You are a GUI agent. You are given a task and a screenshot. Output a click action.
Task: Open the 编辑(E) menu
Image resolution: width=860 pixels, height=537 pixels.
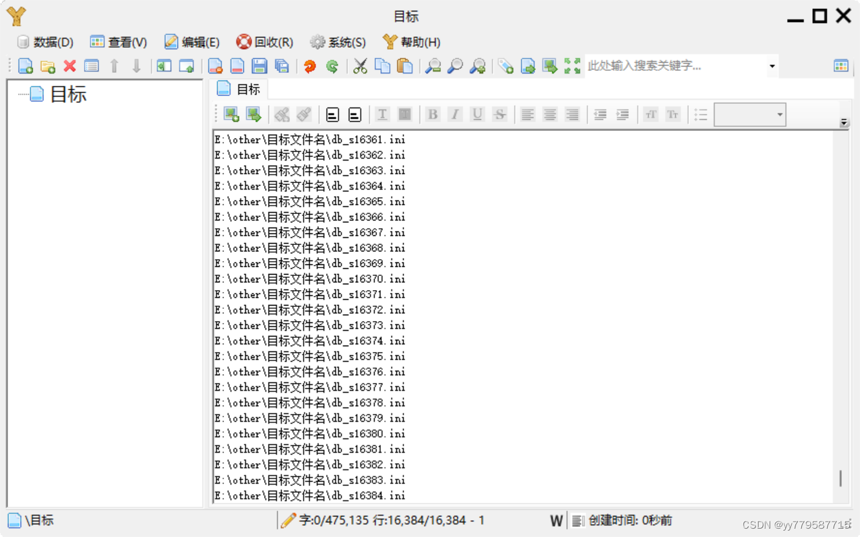point(192,42)
